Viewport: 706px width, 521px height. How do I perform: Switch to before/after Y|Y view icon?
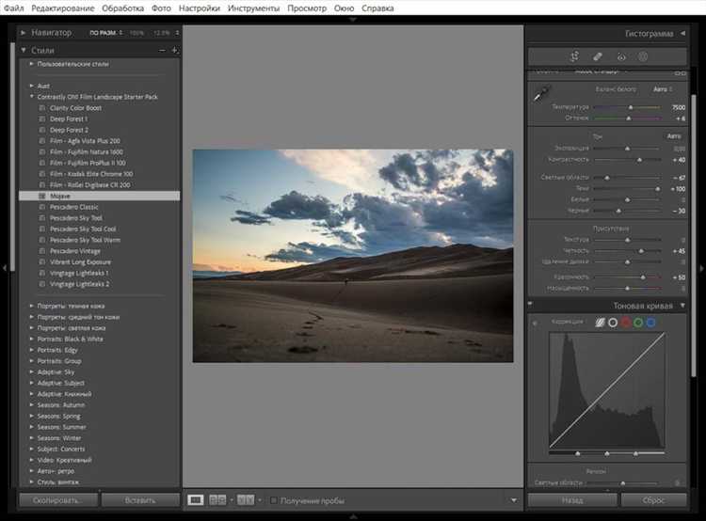tap(246, 500)
